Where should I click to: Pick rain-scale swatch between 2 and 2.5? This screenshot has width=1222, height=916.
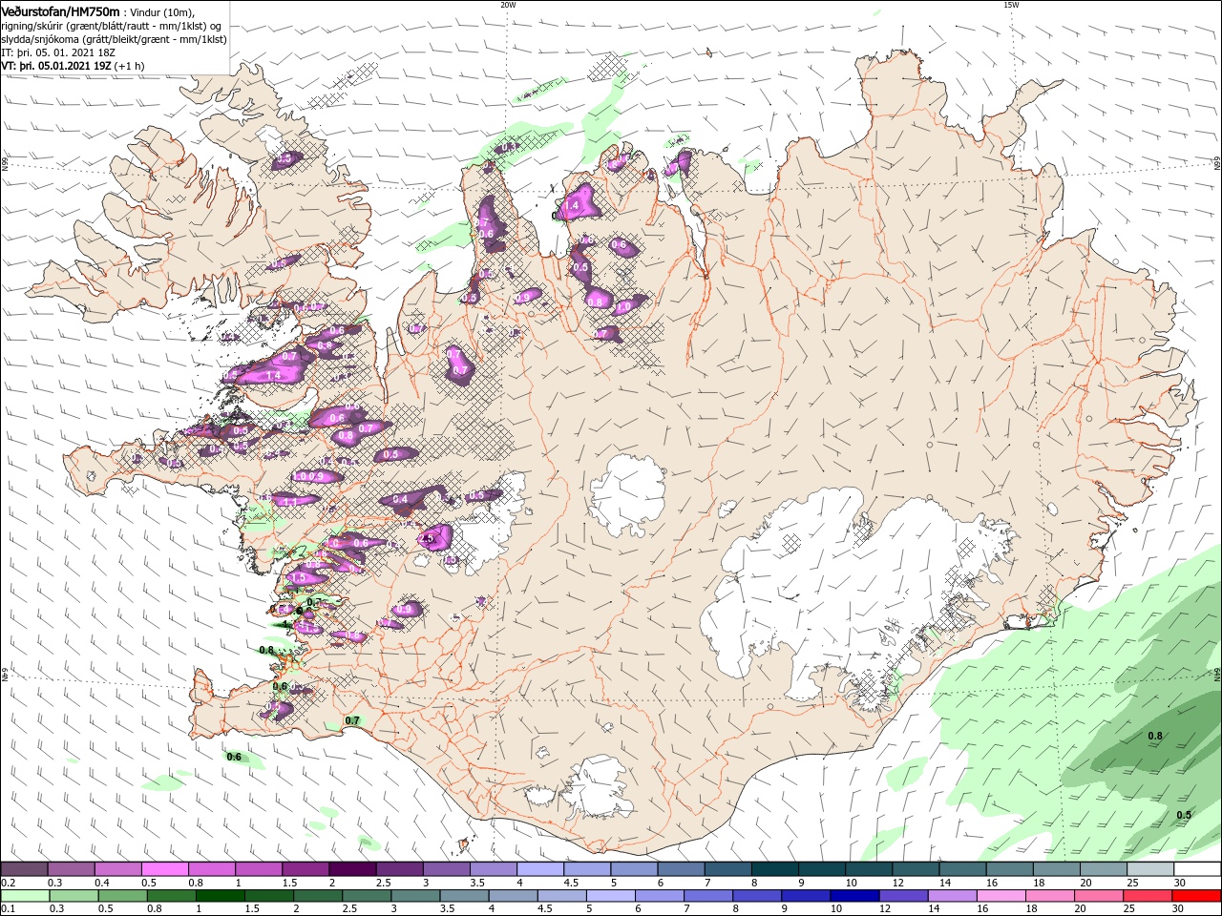pos(318,896)
